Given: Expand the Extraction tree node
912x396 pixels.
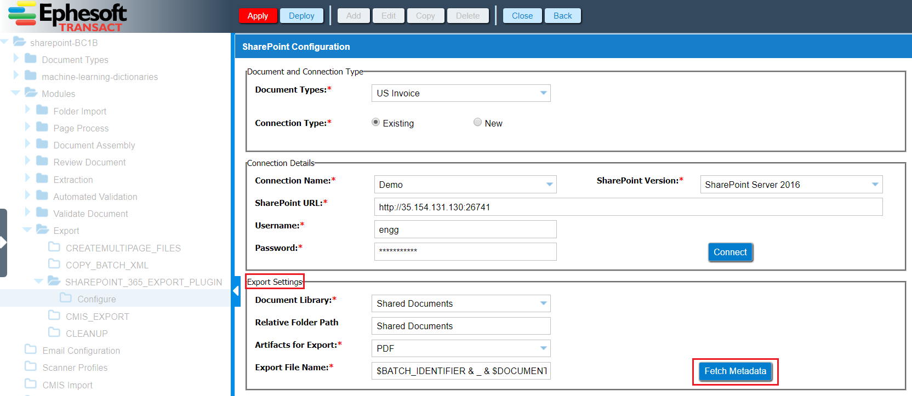Looking at the screenshot, I should click(x=27, y=178).
